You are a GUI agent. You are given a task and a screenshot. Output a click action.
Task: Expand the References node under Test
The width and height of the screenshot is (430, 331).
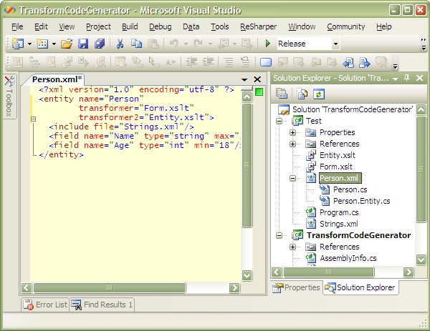[293, 144]
